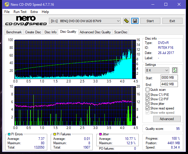Screen dimensions: 188x154
Task: Open the BENQ DVD drive selection dropdown
Action: coord(85,21)
